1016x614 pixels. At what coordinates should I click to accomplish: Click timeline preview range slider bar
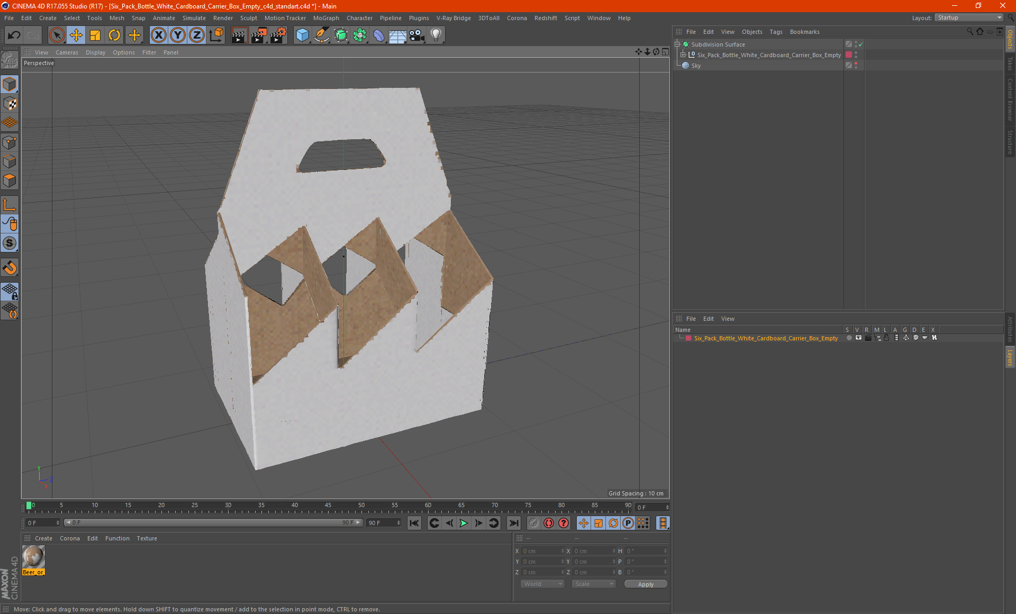tap(213, 522)
